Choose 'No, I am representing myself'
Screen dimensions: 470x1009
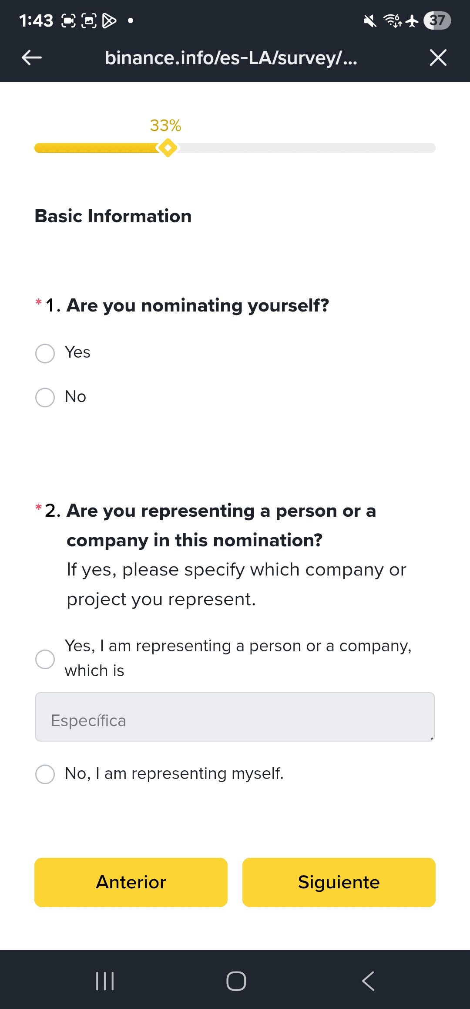[x=45, y=774]
